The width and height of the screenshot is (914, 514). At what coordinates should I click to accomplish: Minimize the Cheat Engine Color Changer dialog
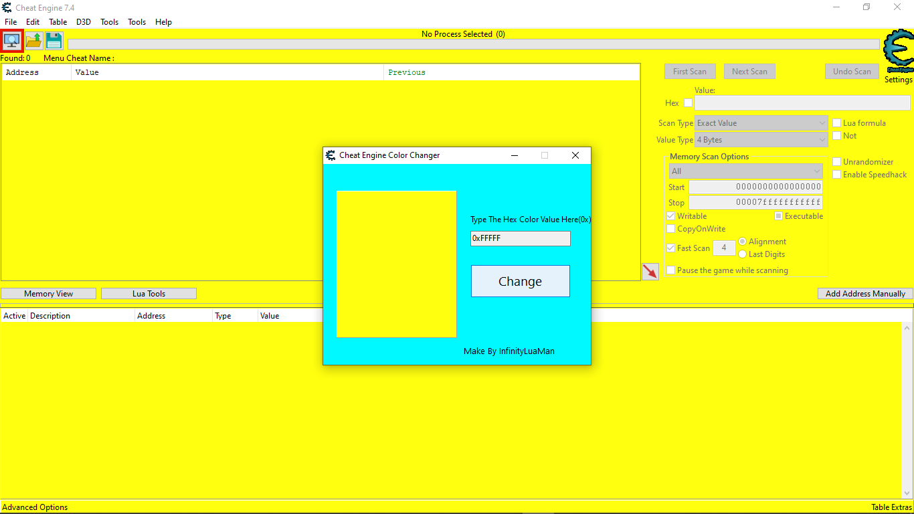tap(515, 155)
